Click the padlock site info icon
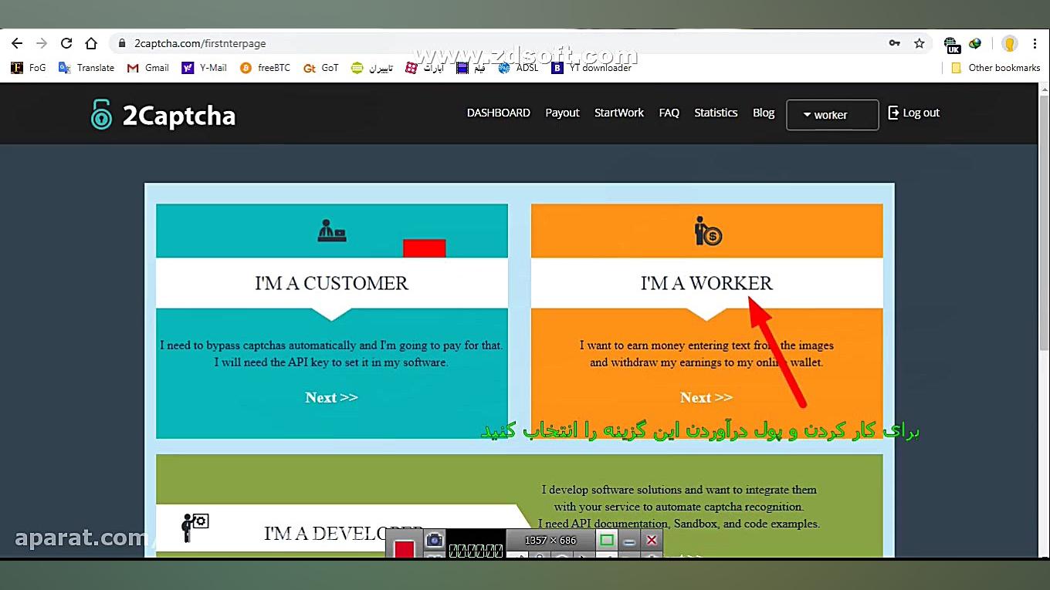Viewport: 1050px width, 590px height. pyautogui.click(x=121, y=43)
